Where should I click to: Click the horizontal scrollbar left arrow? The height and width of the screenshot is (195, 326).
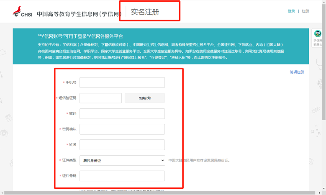coord(2,193)
